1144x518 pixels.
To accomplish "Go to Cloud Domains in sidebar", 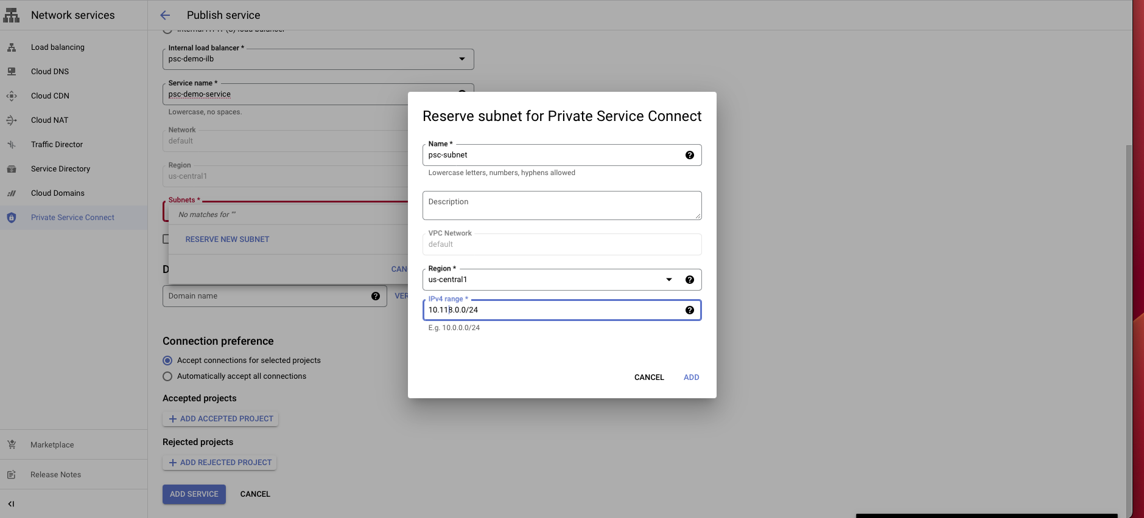I will pyautogui.click(x=58, y=193).
